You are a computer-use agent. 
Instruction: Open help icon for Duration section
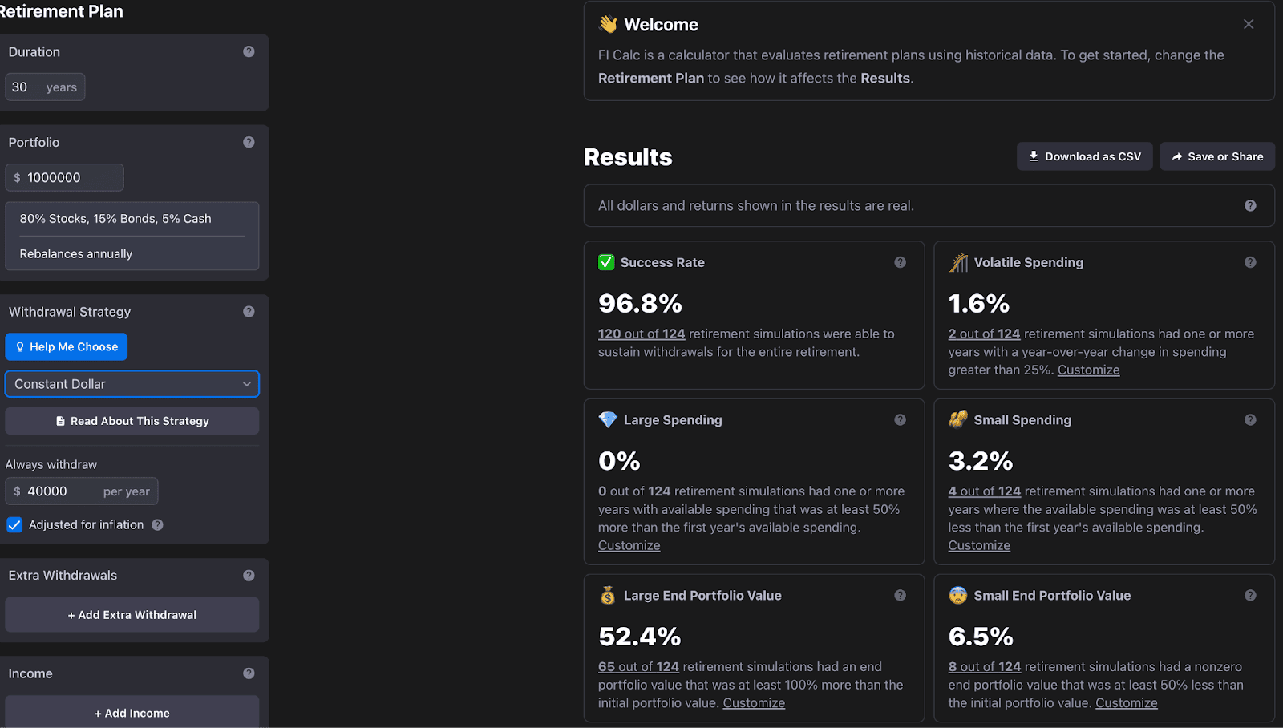click(x=249, y=51)
